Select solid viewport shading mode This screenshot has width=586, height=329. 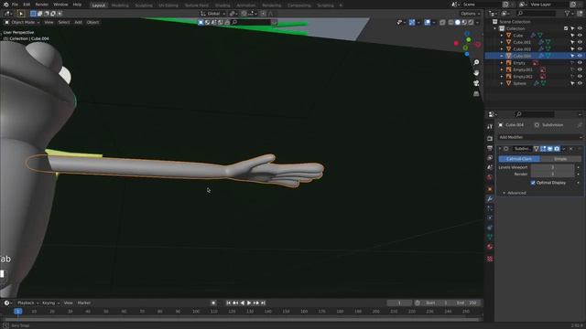click(x=458, y=22)
